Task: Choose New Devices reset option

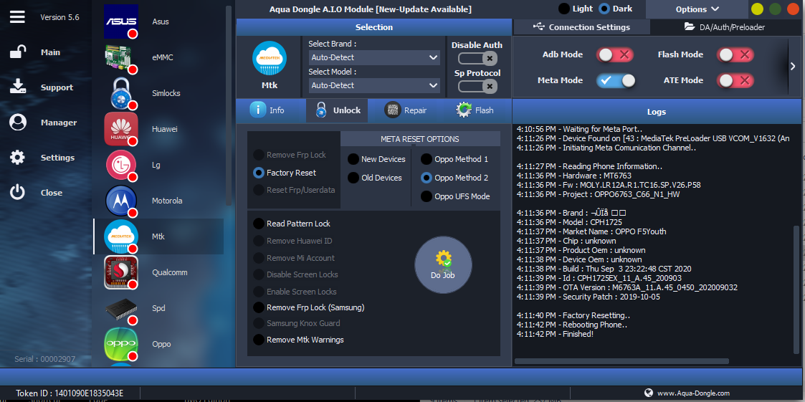Action: tap(377, 159)
